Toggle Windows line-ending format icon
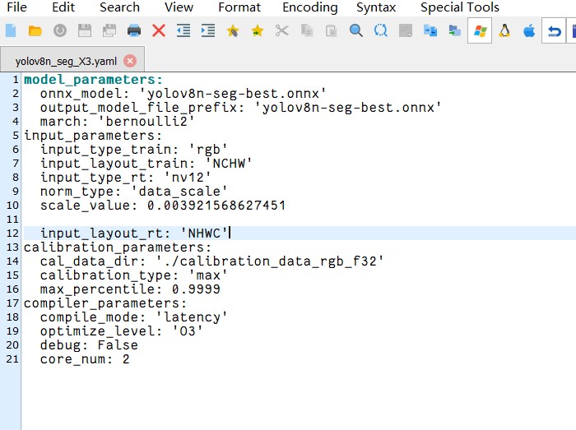 (x=480, y=31)
